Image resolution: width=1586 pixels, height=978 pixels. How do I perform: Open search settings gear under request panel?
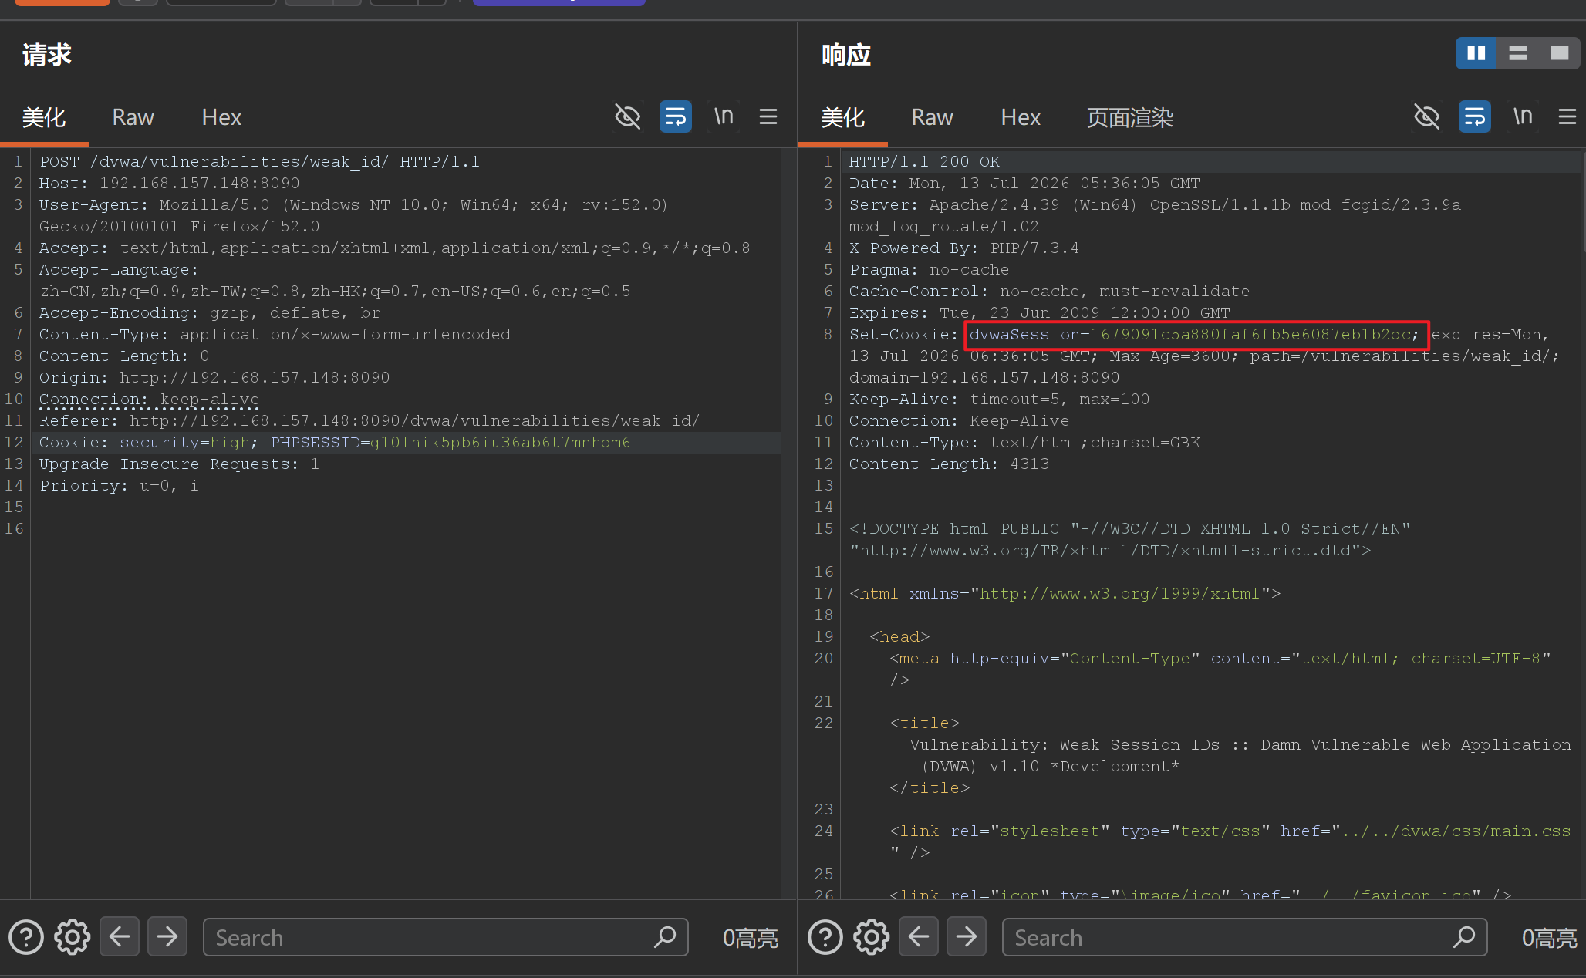click(72, 937)
